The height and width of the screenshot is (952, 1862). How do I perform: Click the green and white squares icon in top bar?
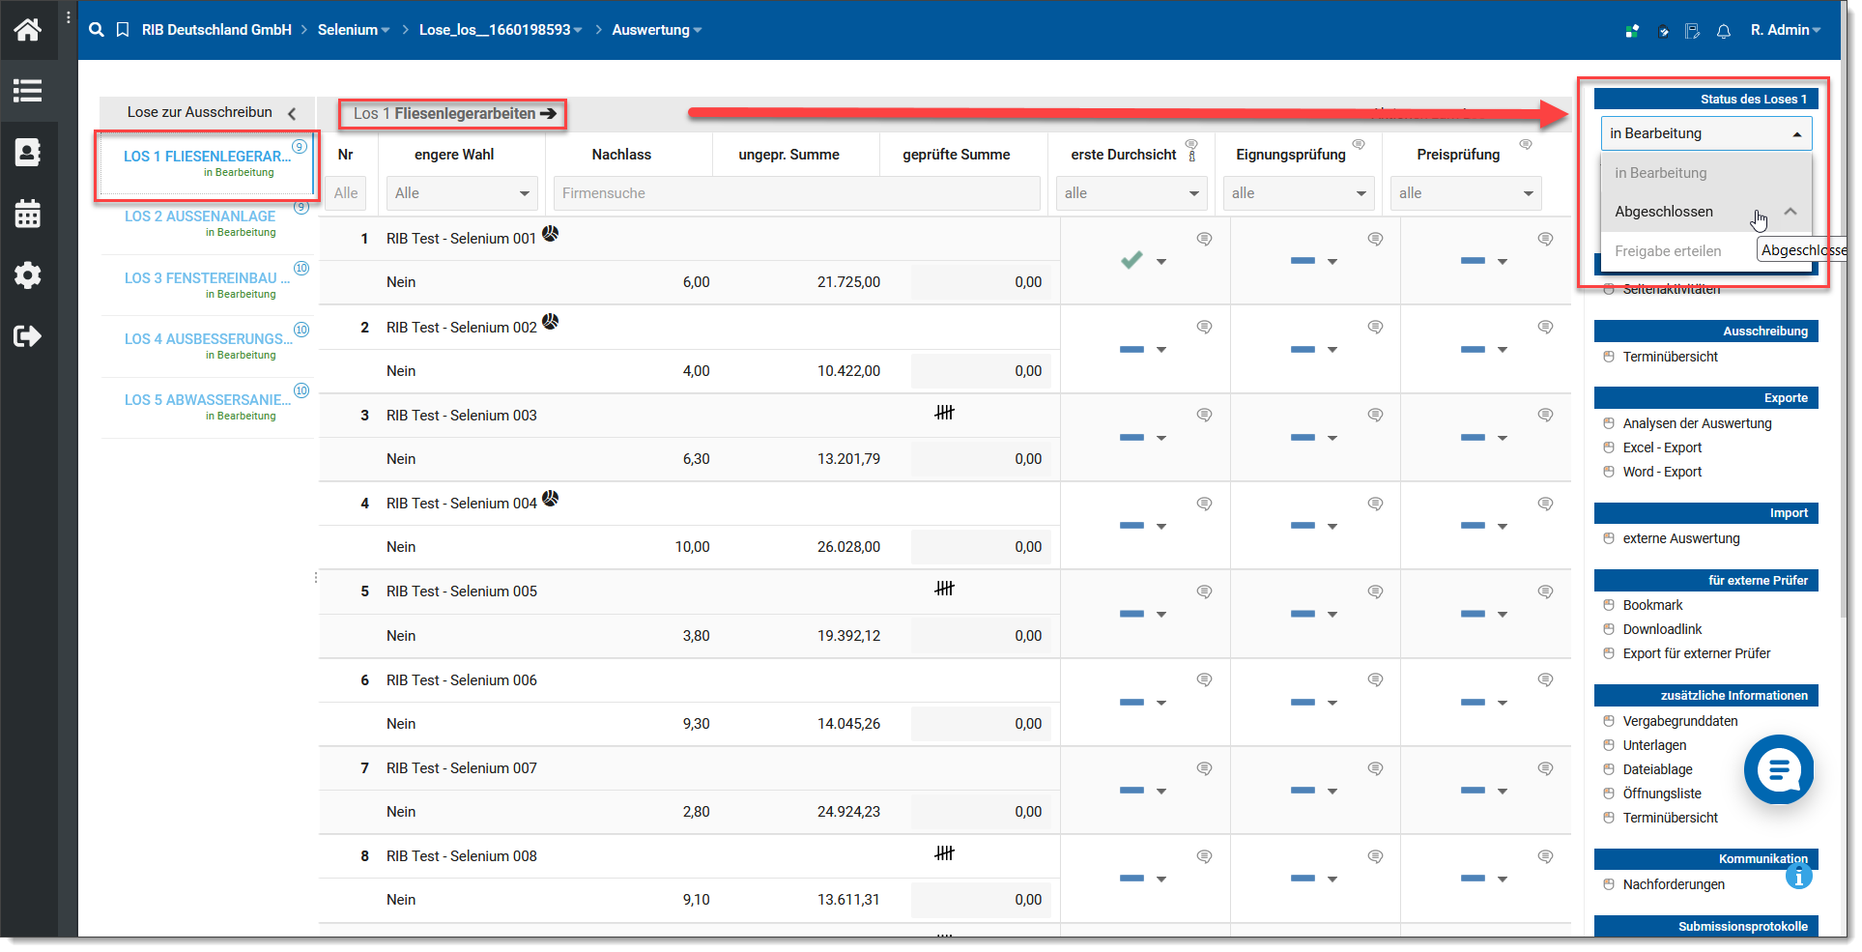[1632, 31]
